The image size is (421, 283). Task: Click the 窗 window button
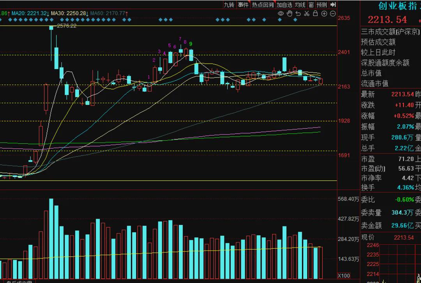[x=311, y=5]
